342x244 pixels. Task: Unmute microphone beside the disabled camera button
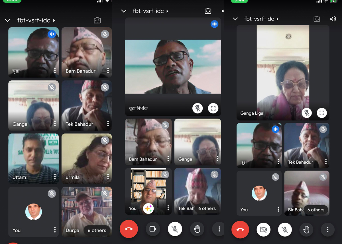click(285, 229)
